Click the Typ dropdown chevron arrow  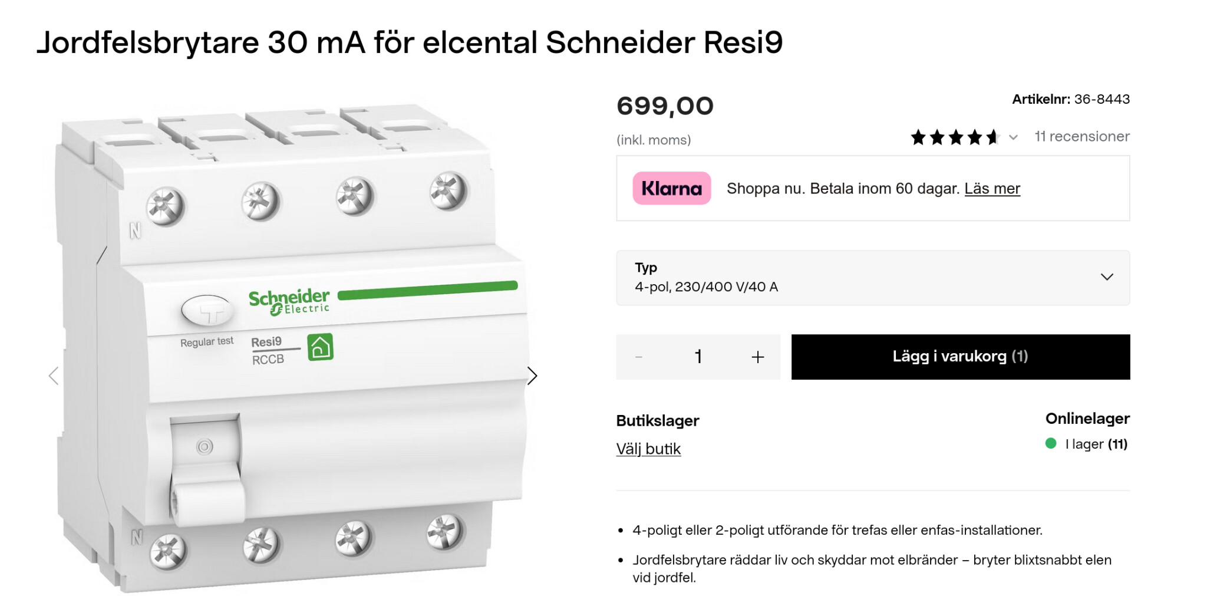pos(1107,277)
